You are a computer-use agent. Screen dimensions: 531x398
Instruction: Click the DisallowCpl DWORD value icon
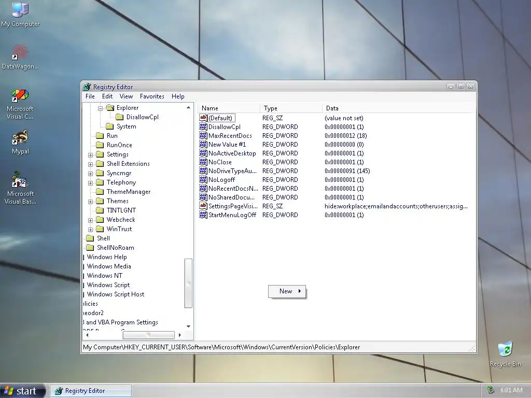click(203, 126)
